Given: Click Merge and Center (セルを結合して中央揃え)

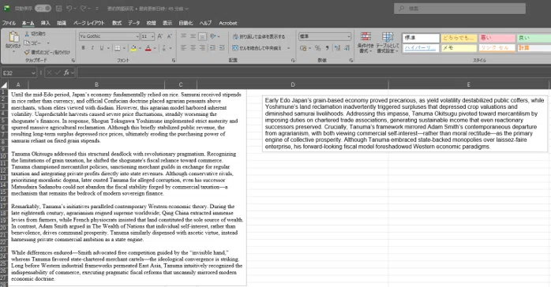Looking at the screenshot, I should [257, 48].
